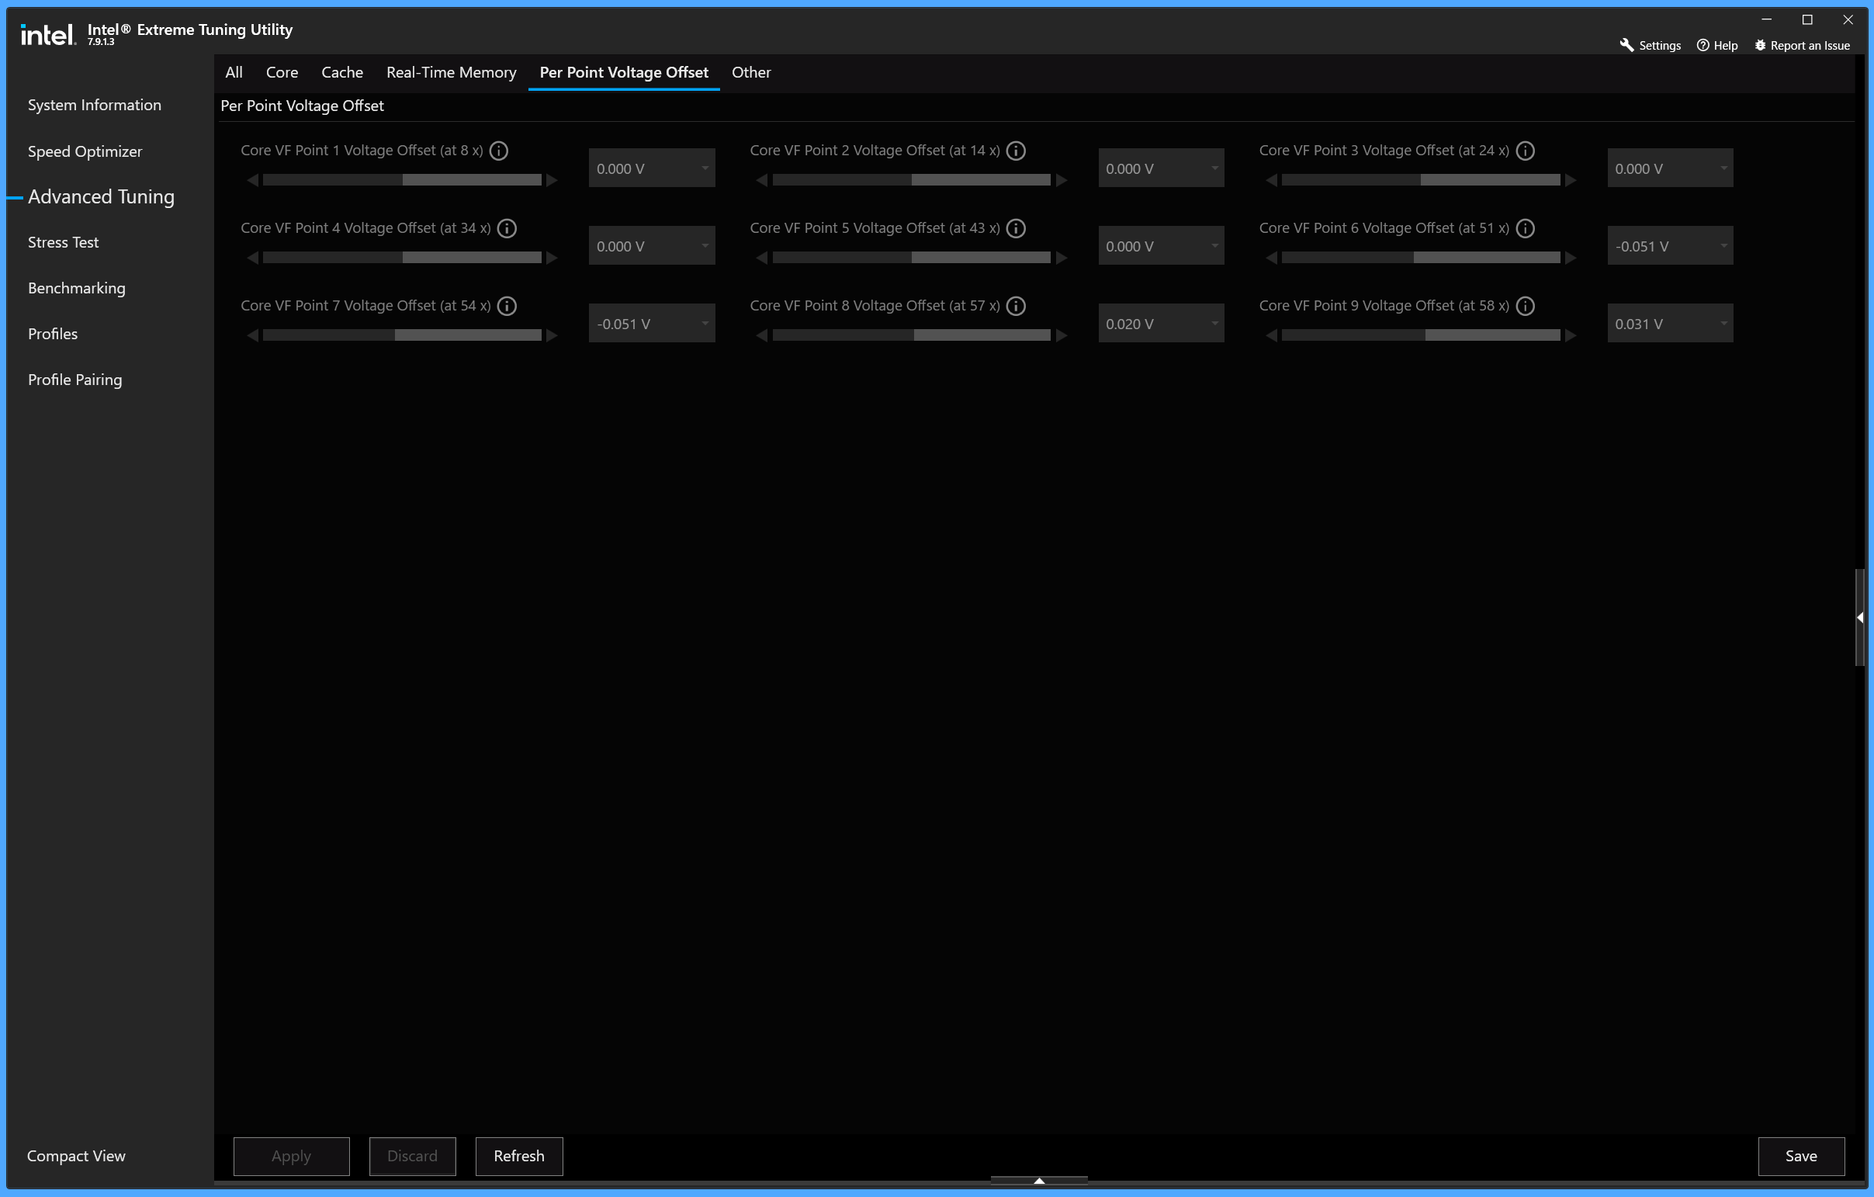The width and height of the screenshot is (1874, 1197).
Task: Decrease VF Point 8 offset with left arrow
Action: 762,335
